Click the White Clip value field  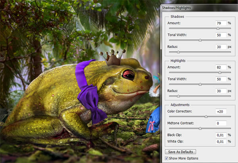(221, 142)
